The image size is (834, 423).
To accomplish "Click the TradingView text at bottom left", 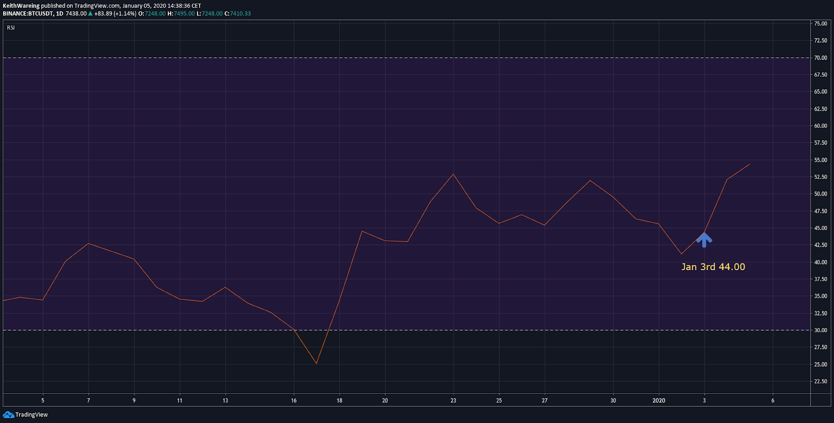I will pyautogui.click(x=31, y=415).
